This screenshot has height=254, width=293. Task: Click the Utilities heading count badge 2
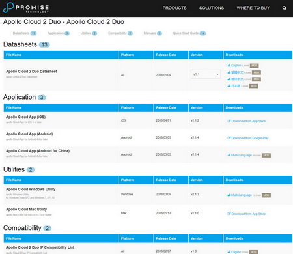point(31,170)
